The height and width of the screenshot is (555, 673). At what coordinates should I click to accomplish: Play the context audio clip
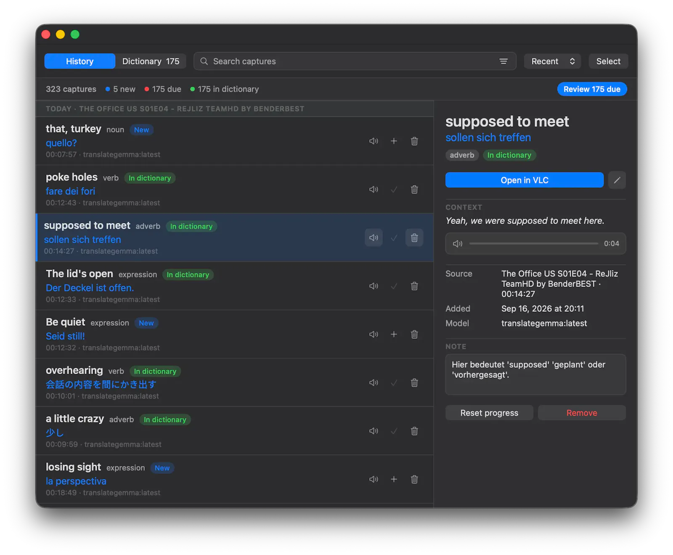pyautogui.click(x=457, y=244)
